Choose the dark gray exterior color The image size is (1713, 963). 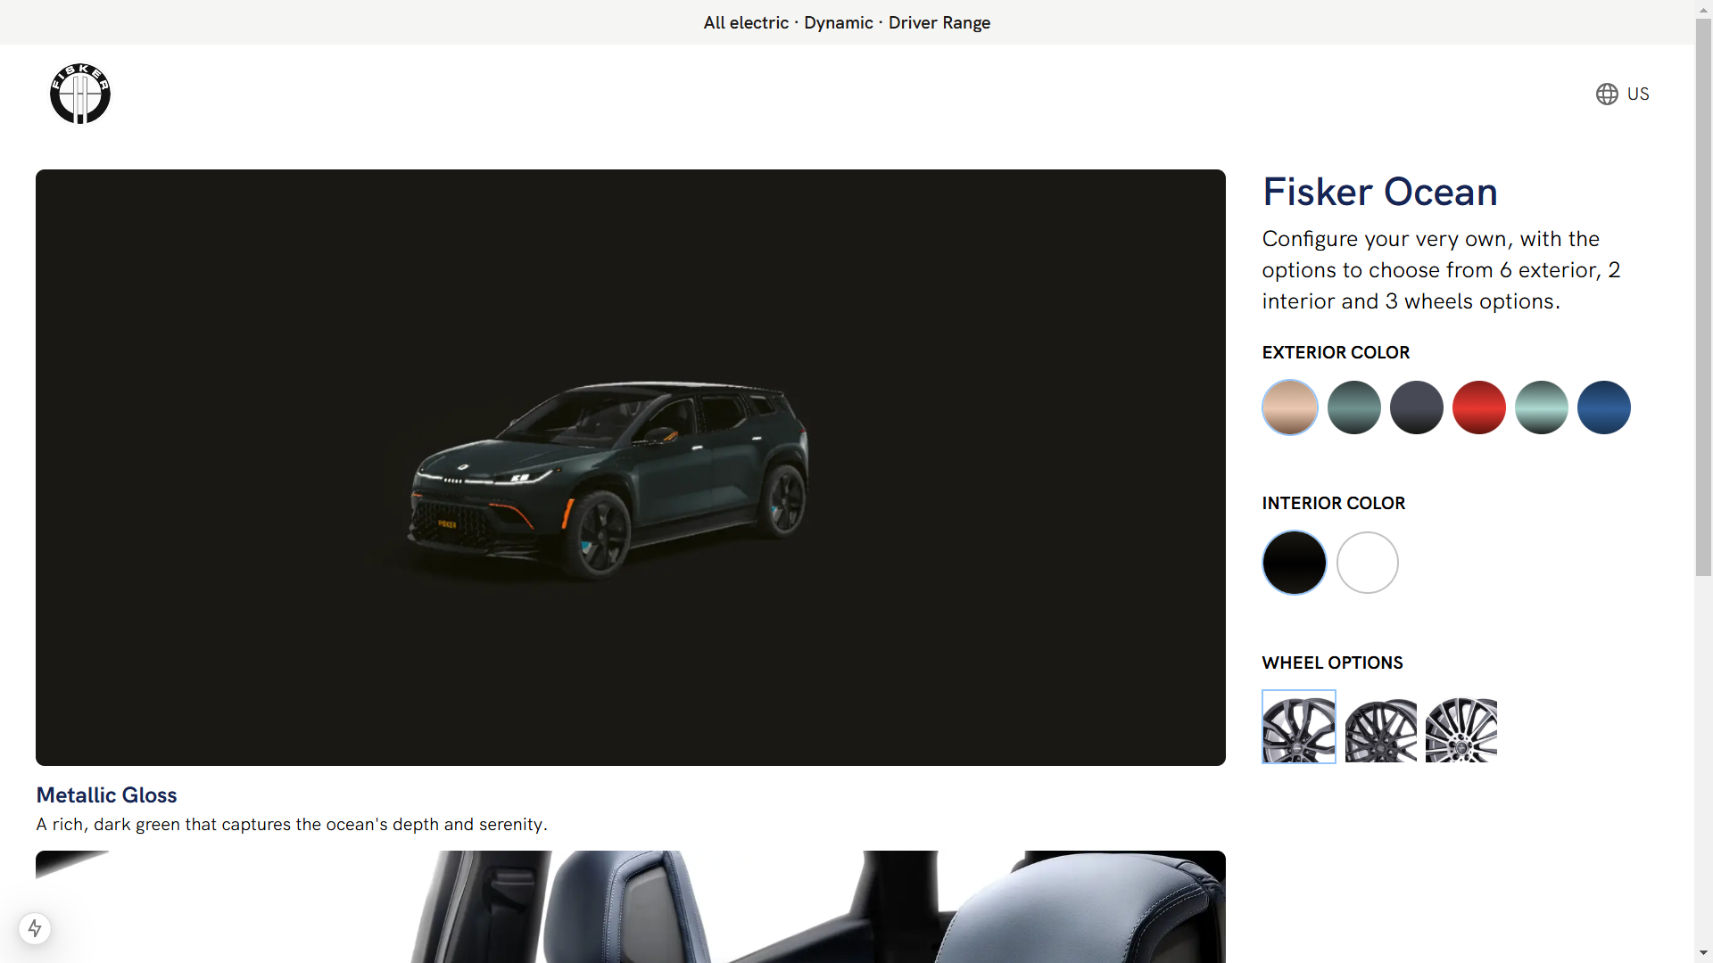pos(1417,407)
